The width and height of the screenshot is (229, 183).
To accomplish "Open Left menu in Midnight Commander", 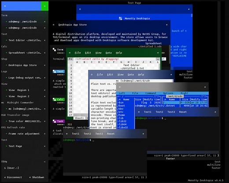I will [122, 93].
